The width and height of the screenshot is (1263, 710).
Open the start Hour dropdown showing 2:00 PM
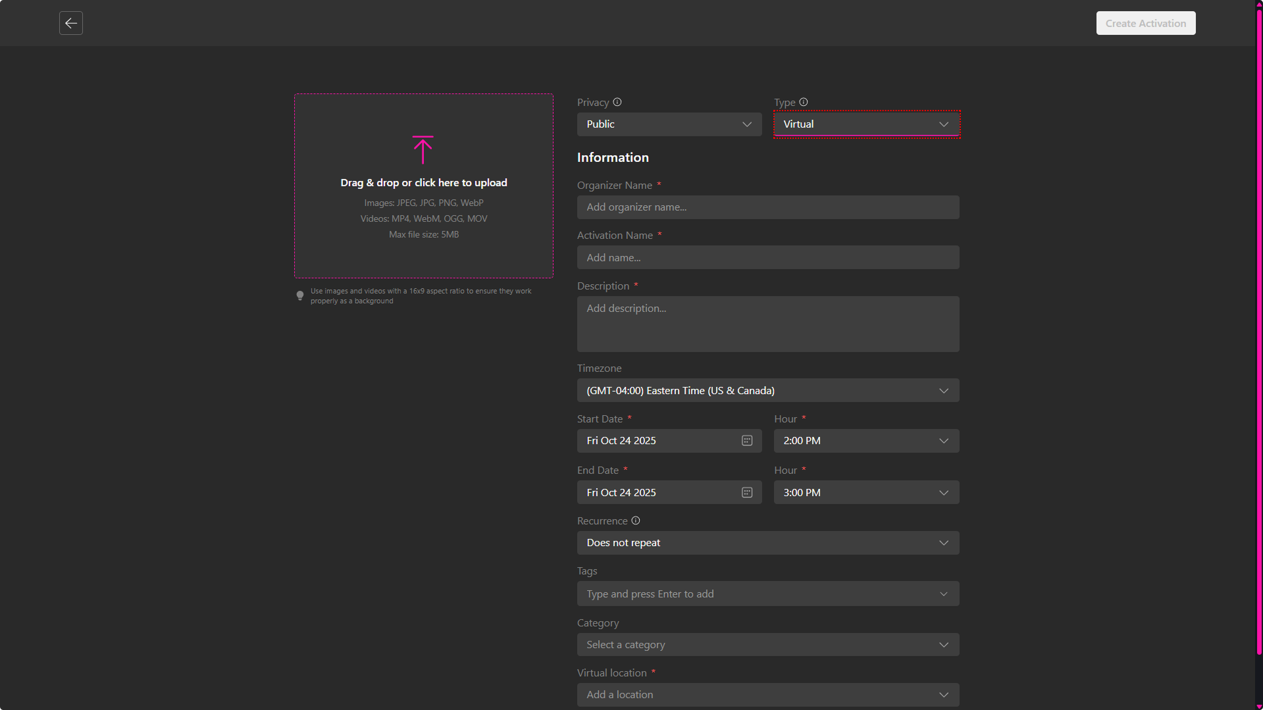pyautogui.click(x=866, y=441)
